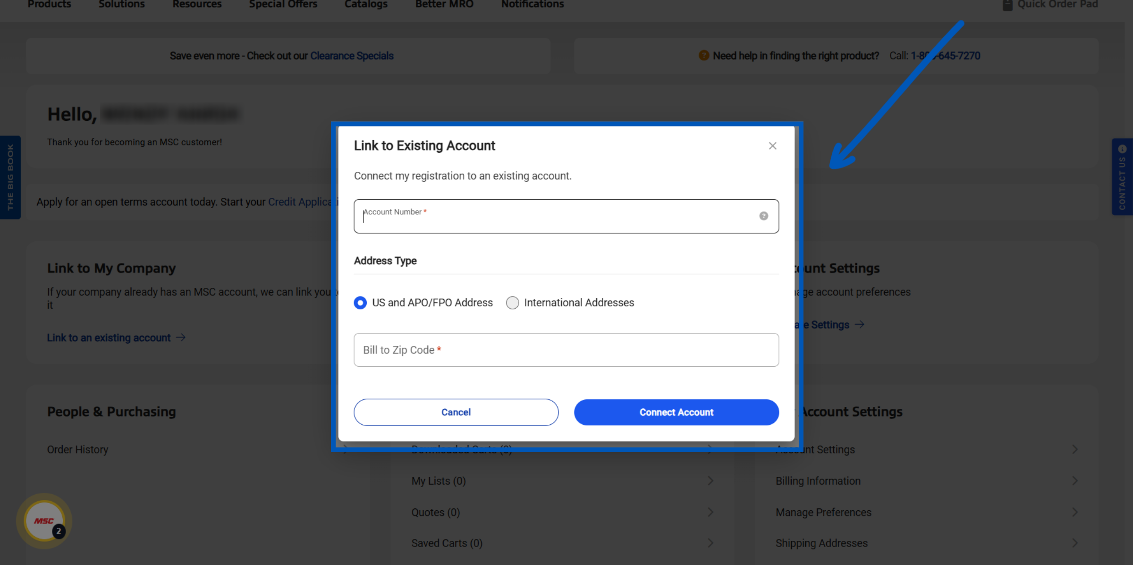Expand the My Lists chevron
The image size is (1133, 565).
[x=710, y=481]
